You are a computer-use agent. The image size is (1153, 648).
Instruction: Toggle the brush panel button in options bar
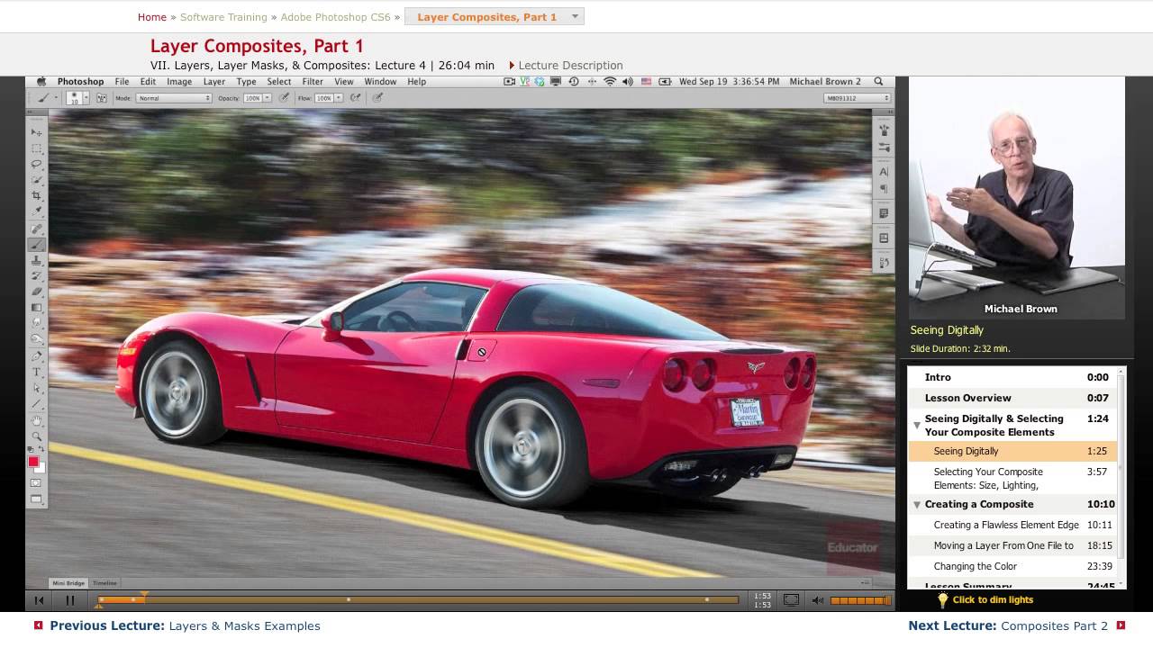click(102, 98)
